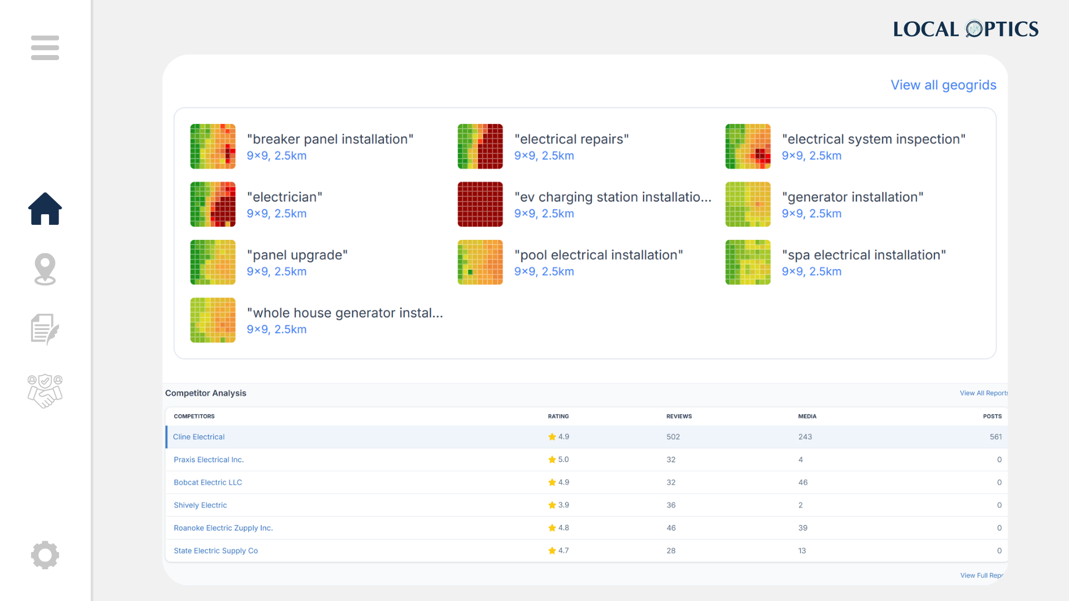Open the handshake partners icon

pos(45,391)
